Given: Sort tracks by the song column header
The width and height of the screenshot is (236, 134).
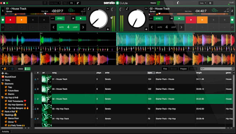Looking at the screenshot, I should tap(54, 73).
